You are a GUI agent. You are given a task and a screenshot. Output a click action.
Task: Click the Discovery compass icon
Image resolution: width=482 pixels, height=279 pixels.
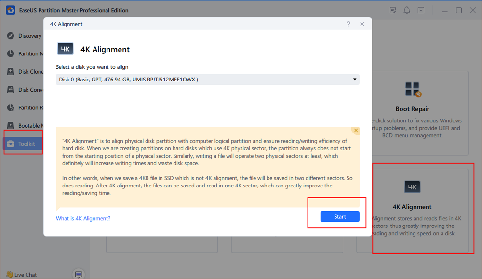coord(11,36)
